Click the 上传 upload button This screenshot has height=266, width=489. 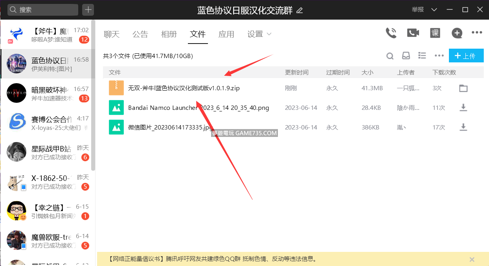point(466,56)
